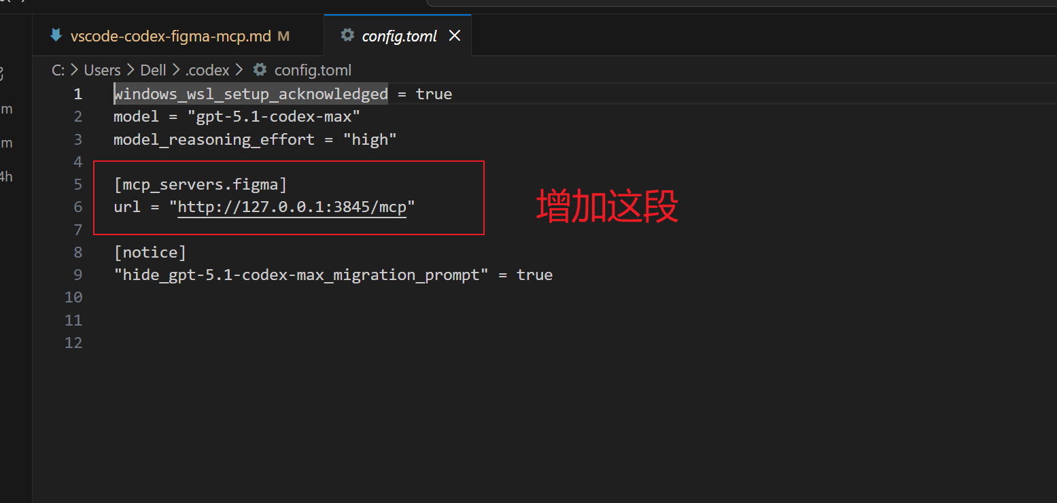Image resolution: width=1057 pixels, height=503 pixels.
Task: Expand the Dell breadcrumb folder
Action: tap(153, 70)
